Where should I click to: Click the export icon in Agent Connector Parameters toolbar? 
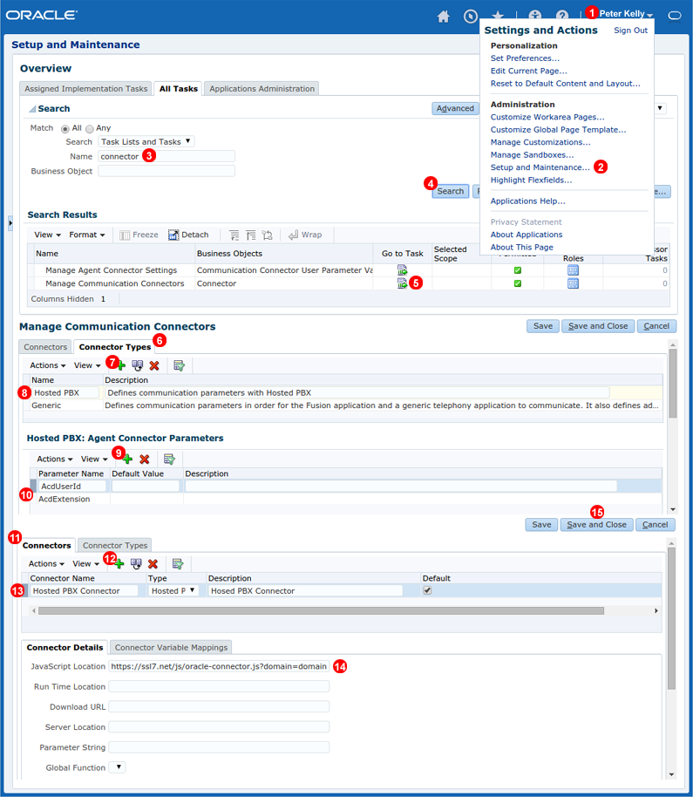(169, 459)
